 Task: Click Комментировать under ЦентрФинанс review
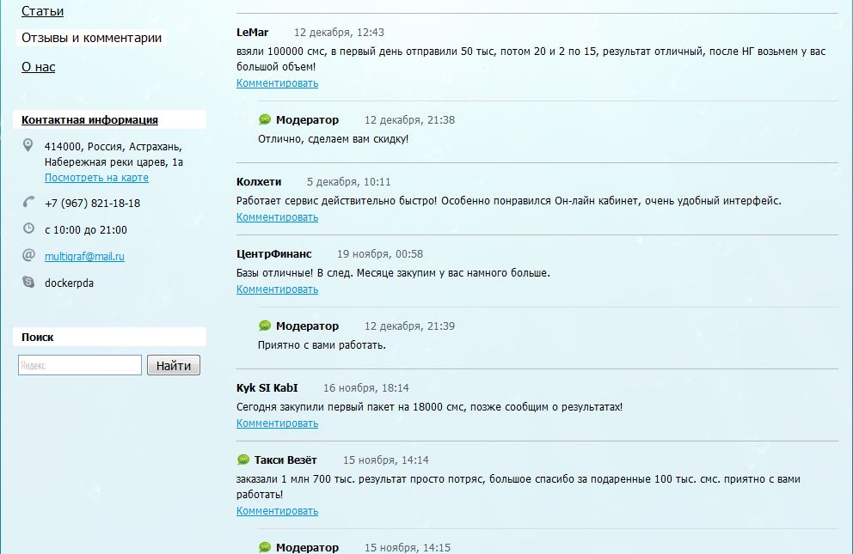pos(277,289)
